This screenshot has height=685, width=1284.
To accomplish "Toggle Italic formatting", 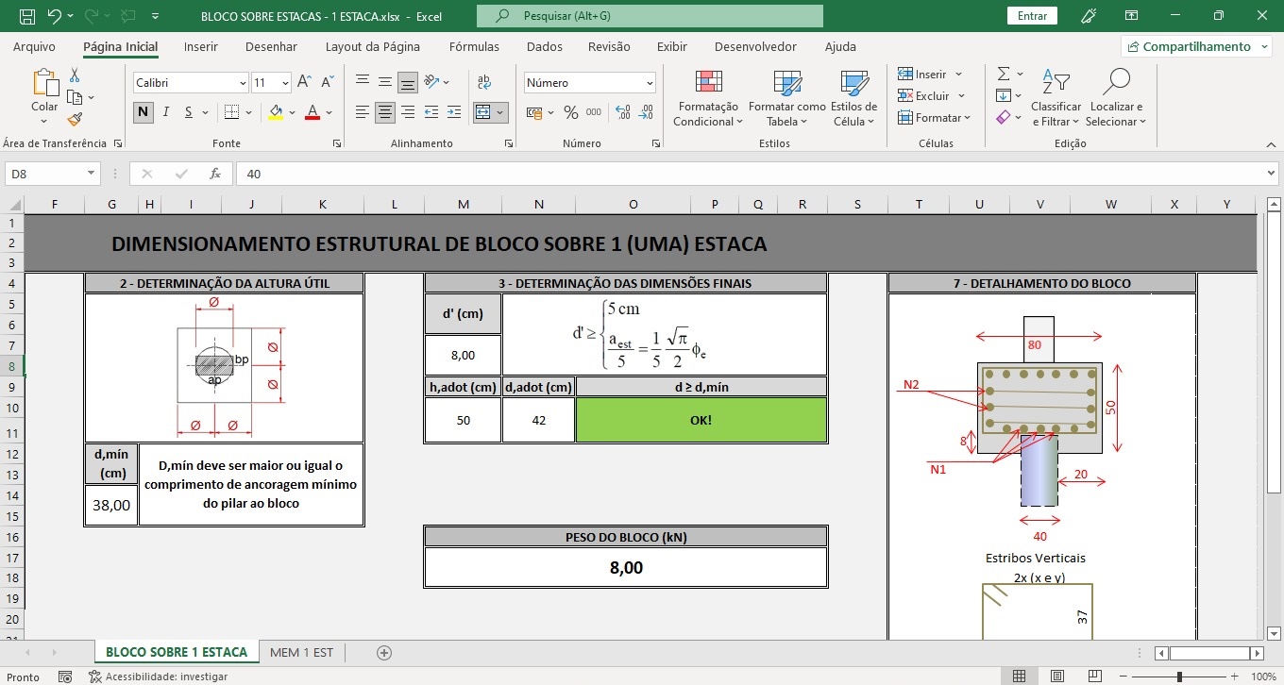I will [166, 112].
